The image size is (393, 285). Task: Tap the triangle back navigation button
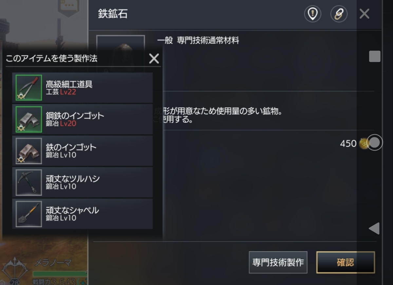374,228
